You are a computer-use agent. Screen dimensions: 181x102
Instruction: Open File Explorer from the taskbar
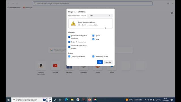[72, 100]
